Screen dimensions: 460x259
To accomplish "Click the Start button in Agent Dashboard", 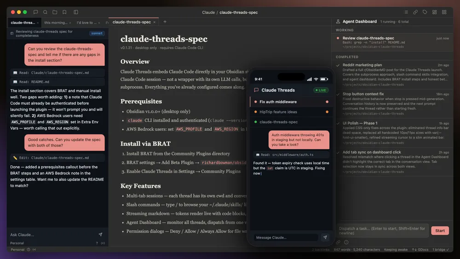I will pyautogui.click(x=440, y=230).
